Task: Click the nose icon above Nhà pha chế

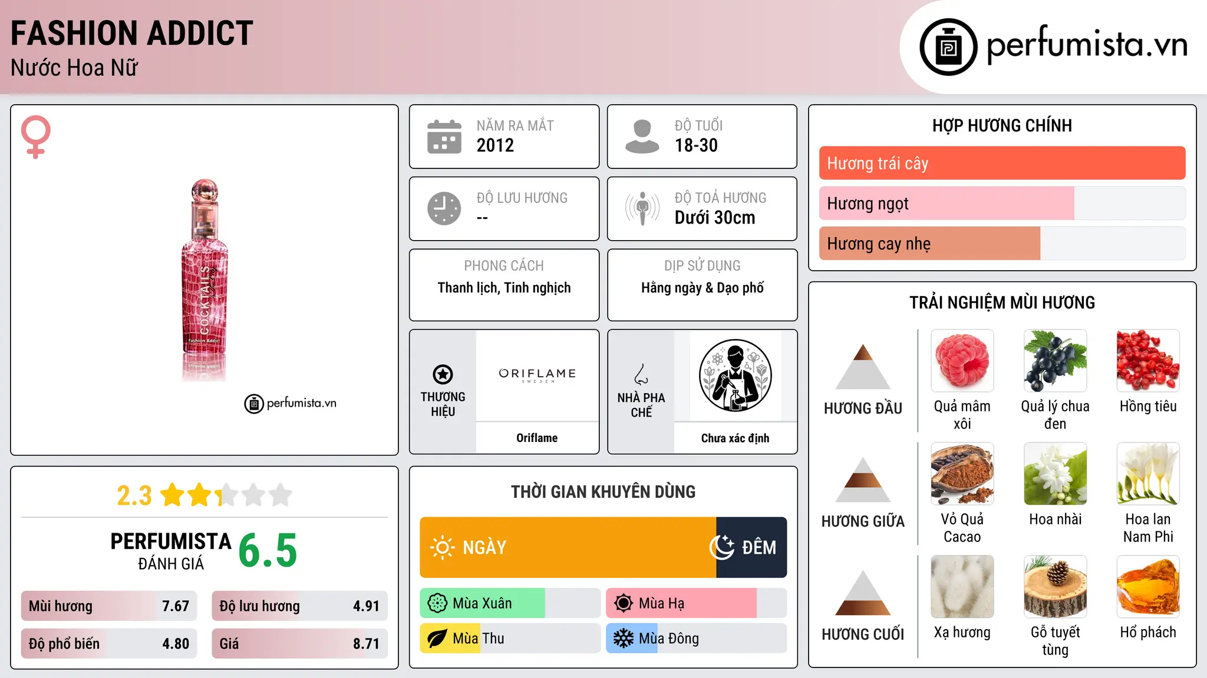Action: (x=641, y=374)
